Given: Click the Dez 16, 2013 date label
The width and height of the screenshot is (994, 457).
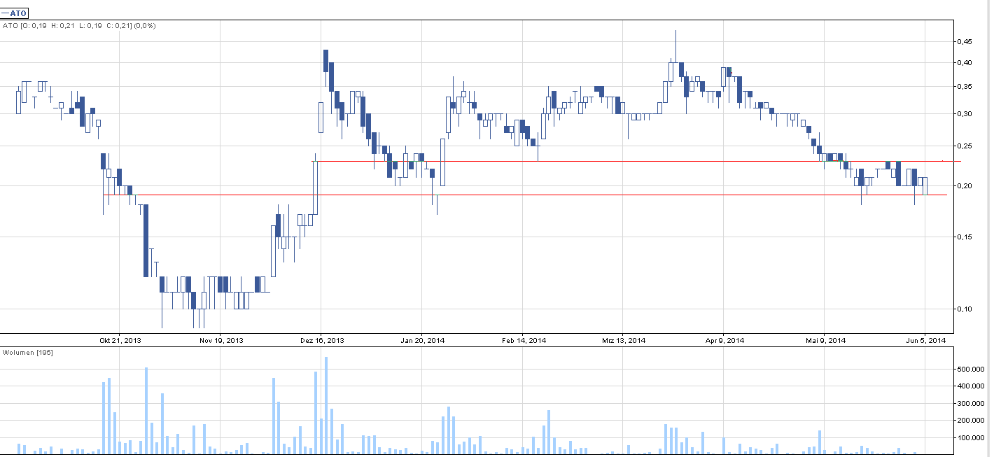Looking at the screenshot, I should pyautogui.click(x=321, y=341).
